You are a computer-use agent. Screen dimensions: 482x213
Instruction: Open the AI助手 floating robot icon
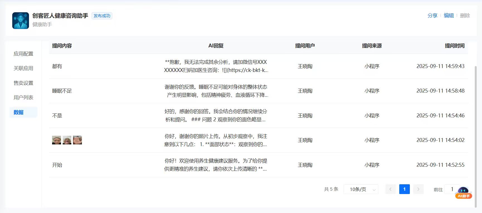click(x=463, y=192)
